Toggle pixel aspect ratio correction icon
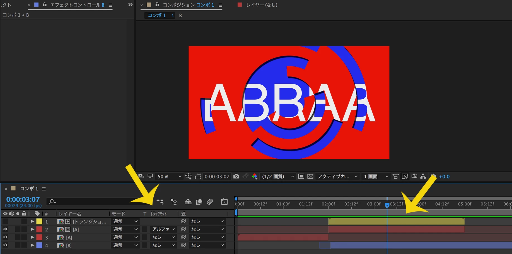 click(x=395, y=176)
